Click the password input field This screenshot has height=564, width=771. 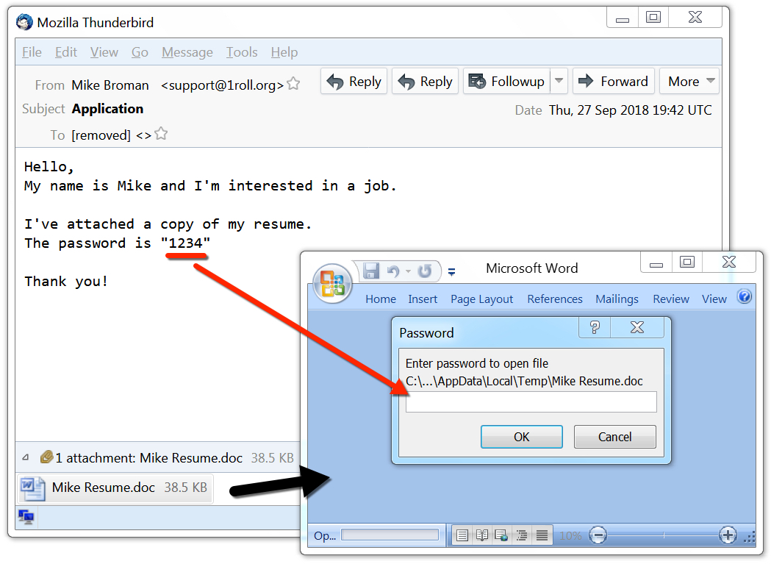tap(531, 402)
